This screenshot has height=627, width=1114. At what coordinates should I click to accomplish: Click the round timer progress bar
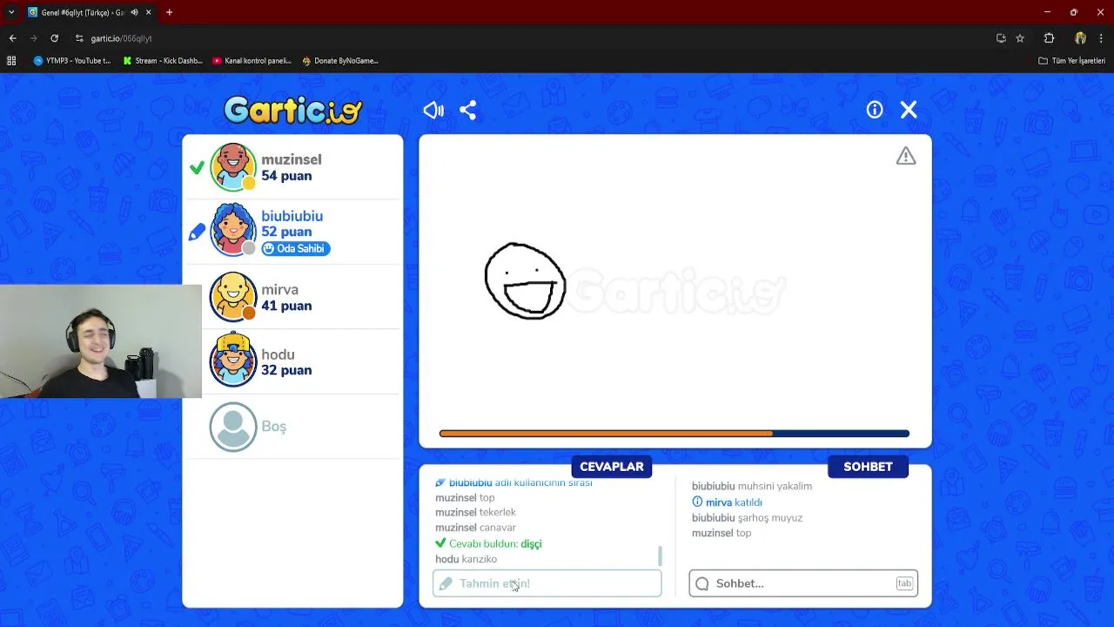coord(674,434)
